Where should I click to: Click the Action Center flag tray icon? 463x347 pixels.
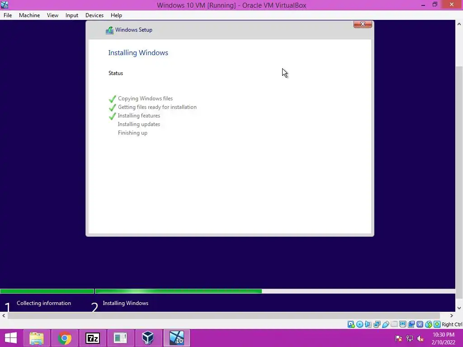pyautogui.click(x=398, y=338)
